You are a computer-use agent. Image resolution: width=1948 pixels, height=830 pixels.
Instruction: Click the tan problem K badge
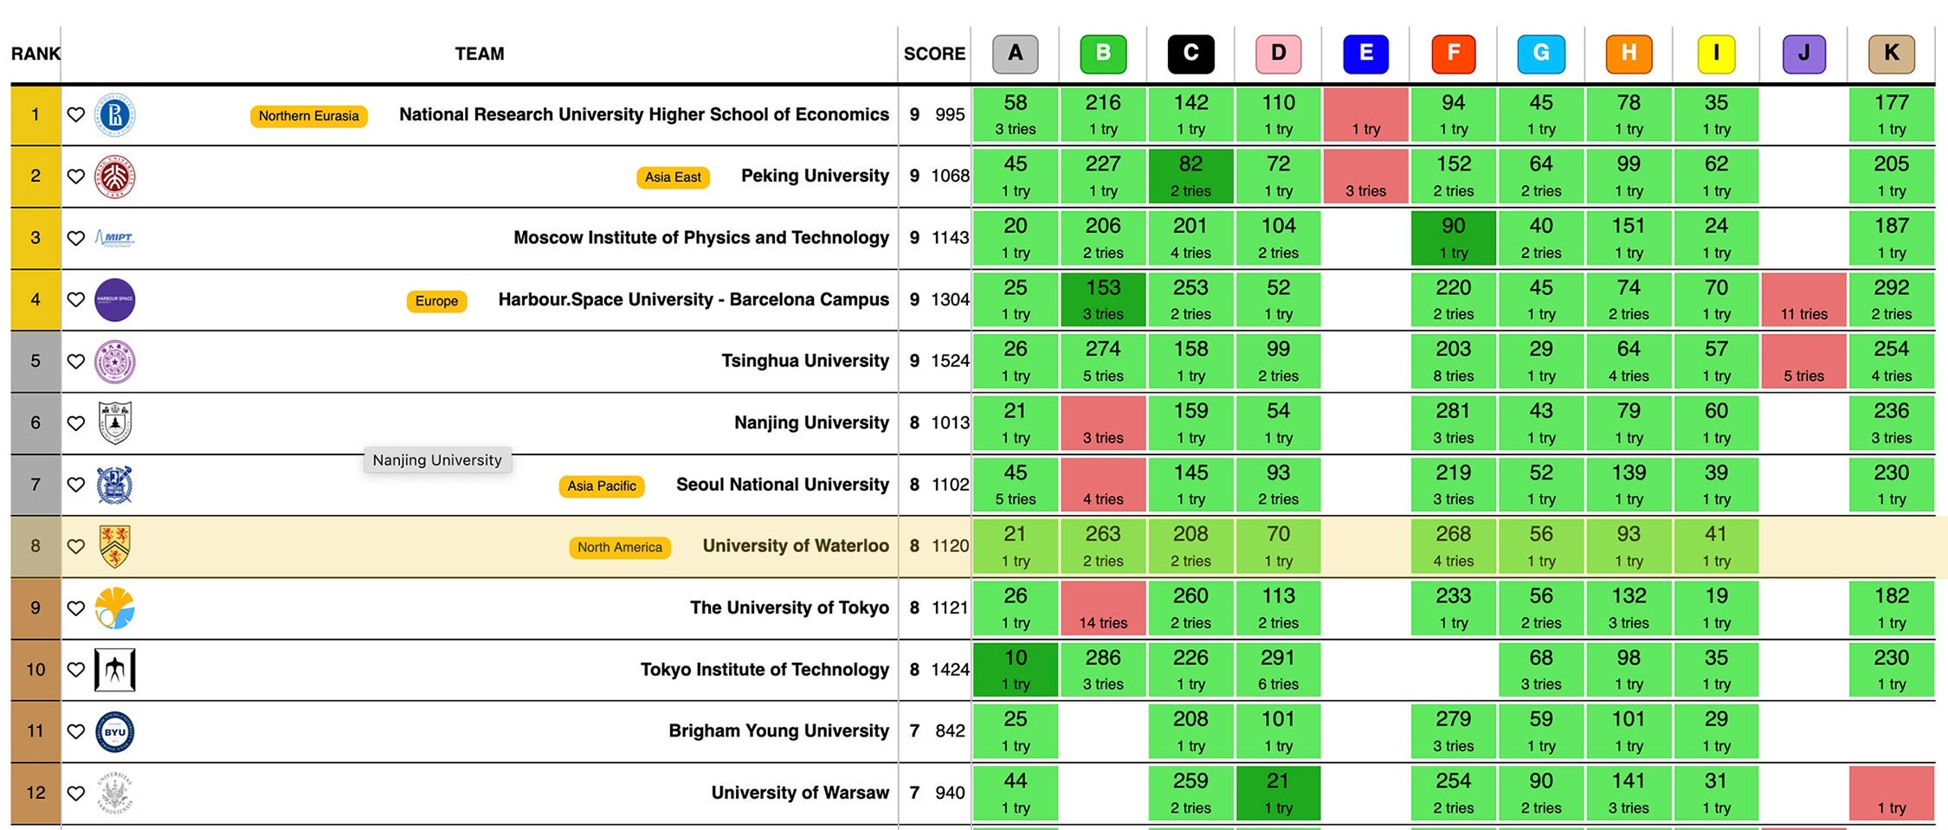pos(1892,54)
